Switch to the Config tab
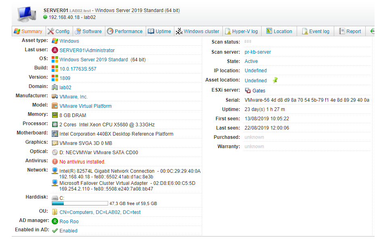The width and height of the screenshot is (377, 243). pyautogui.click(x=59, y=31)
